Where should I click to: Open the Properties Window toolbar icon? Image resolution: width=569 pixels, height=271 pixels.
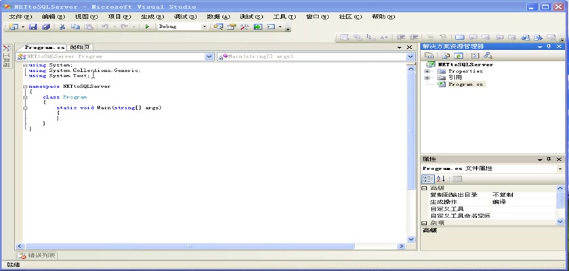(231, 26)
